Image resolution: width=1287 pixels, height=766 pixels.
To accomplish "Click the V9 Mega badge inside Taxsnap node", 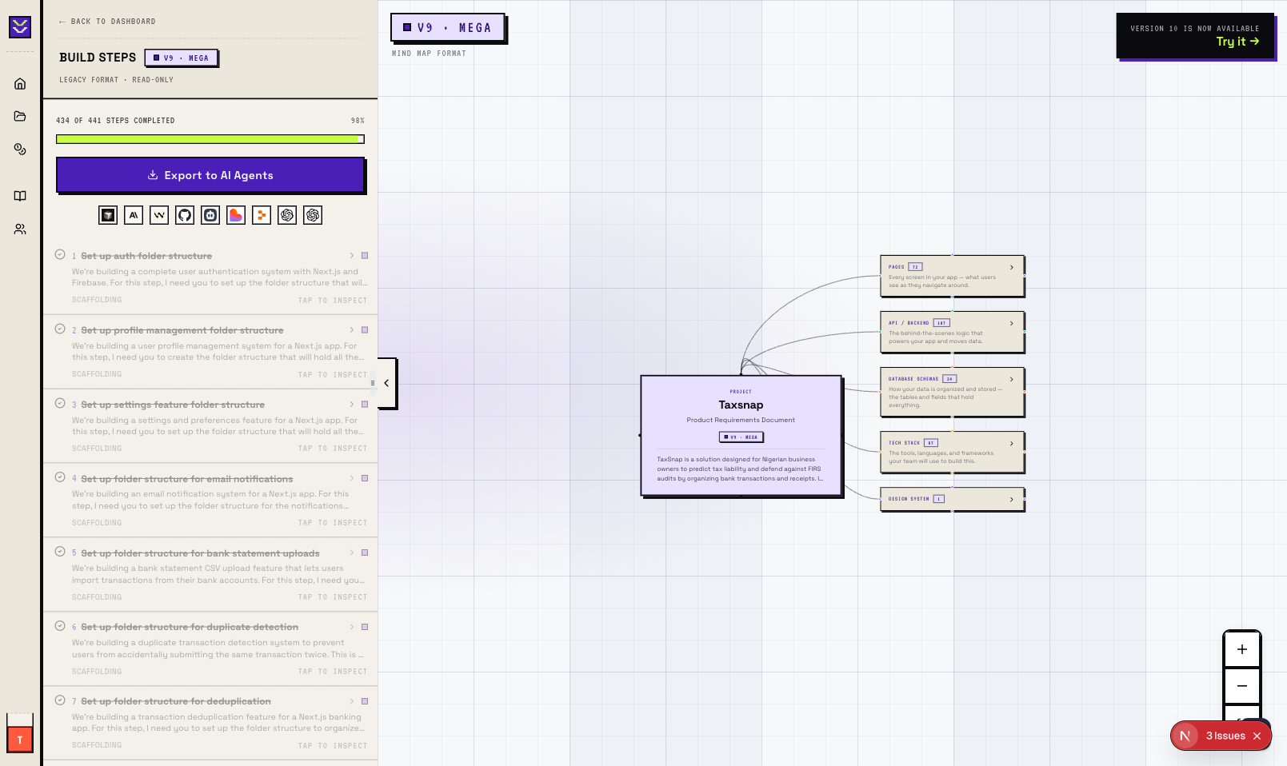I will coord(741,437).
